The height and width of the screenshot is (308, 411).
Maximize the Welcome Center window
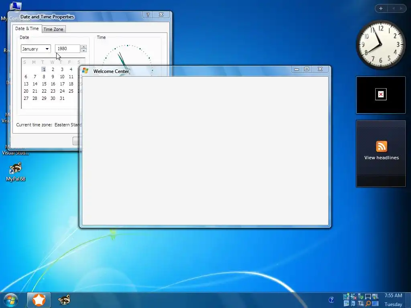(x=306, y=69)
